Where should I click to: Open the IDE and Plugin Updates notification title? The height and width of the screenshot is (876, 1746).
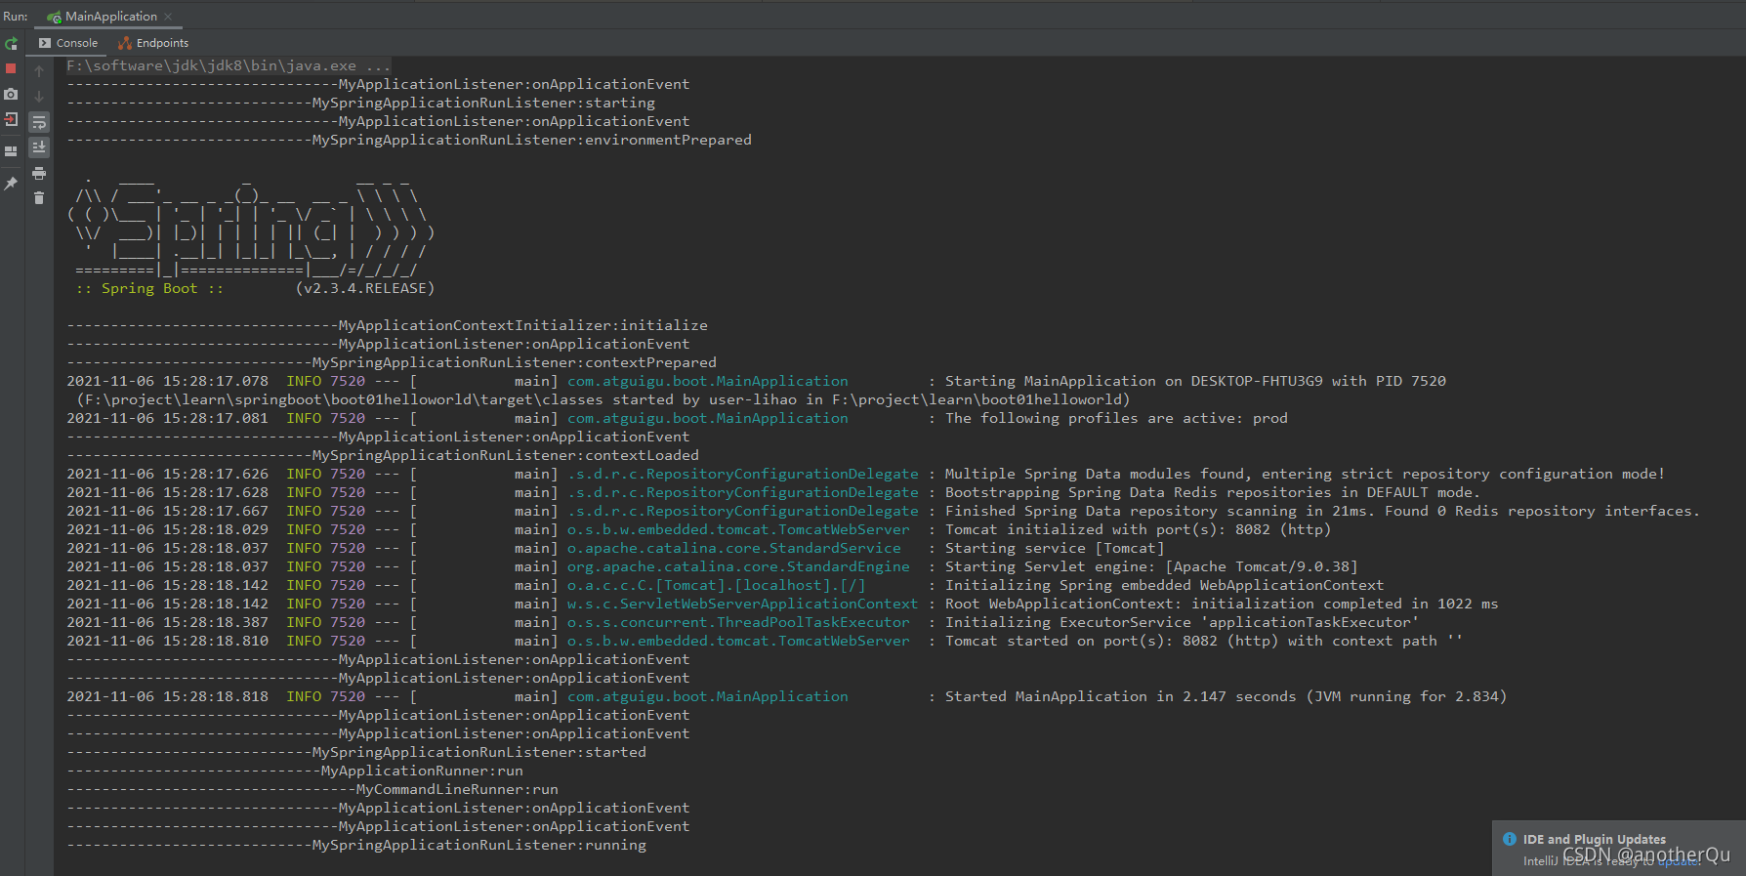[x=1595, y=839]
